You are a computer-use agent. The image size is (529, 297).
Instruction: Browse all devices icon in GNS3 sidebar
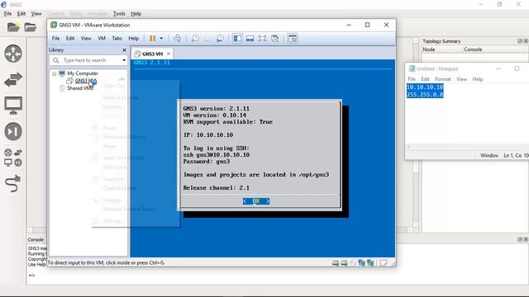click(13, 158)
